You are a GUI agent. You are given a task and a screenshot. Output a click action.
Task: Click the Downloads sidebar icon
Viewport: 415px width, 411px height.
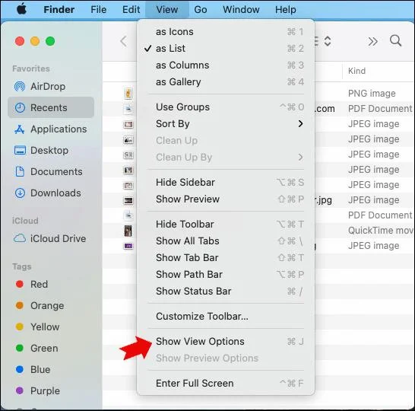coord(20,193)
